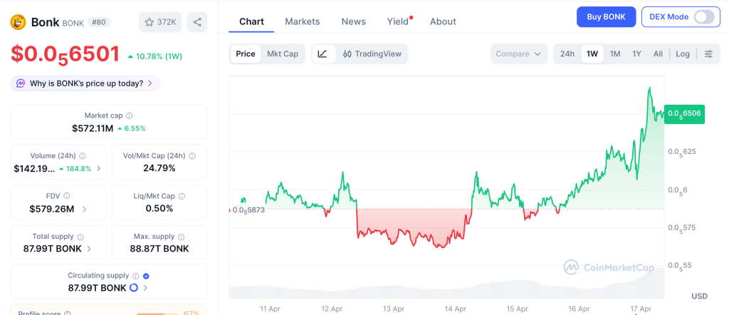Viewport: 729px width, 315px height.
Task: Toggle DEX Mode switch
Action: [703, 17]
